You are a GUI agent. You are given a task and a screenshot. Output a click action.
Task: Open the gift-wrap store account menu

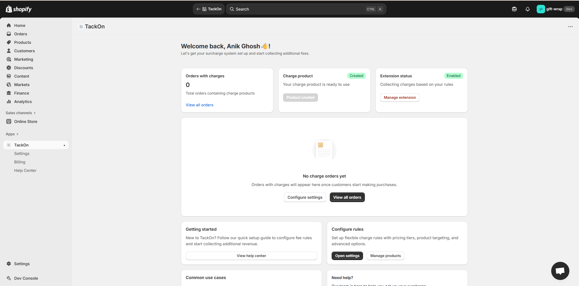[x=555, y=9]
